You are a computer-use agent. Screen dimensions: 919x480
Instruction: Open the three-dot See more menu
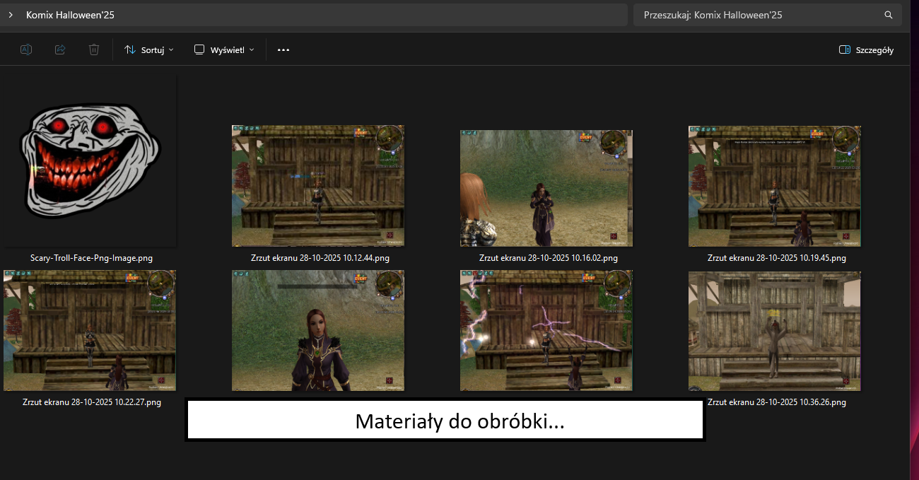click(283, 49)
